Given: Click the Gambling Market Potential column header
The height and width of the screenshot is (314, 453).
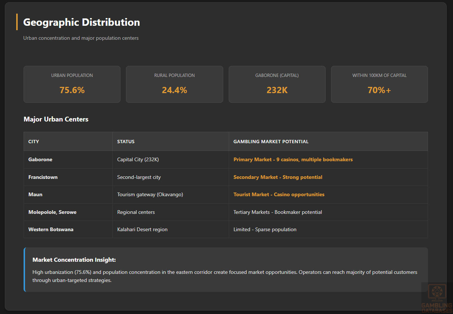Looking at the screenshot, I should pyautogui.click(x=271, y=141).
